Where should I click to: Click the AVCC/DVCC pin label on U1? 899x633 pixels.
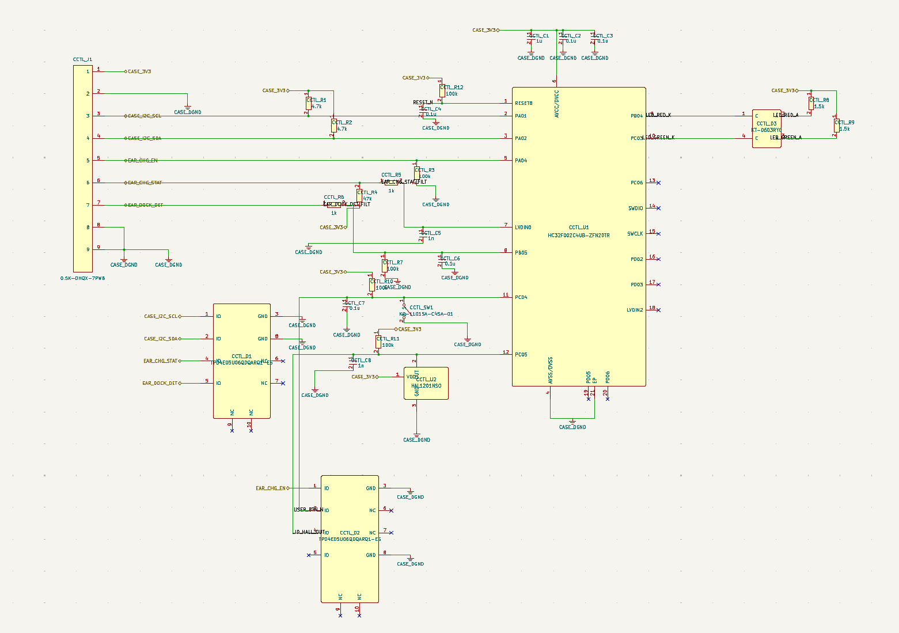[556, 104]
